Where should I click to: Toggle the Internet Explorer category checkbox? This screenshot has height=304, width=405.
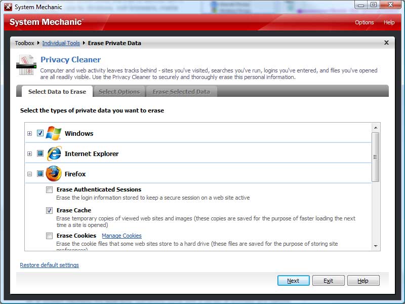(x=40, y=154)
